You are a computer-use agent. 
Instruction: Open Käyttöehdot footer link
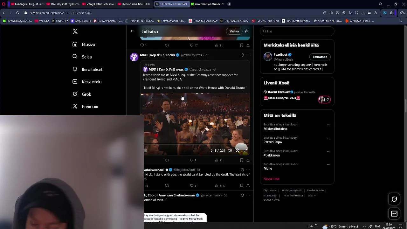270,191
